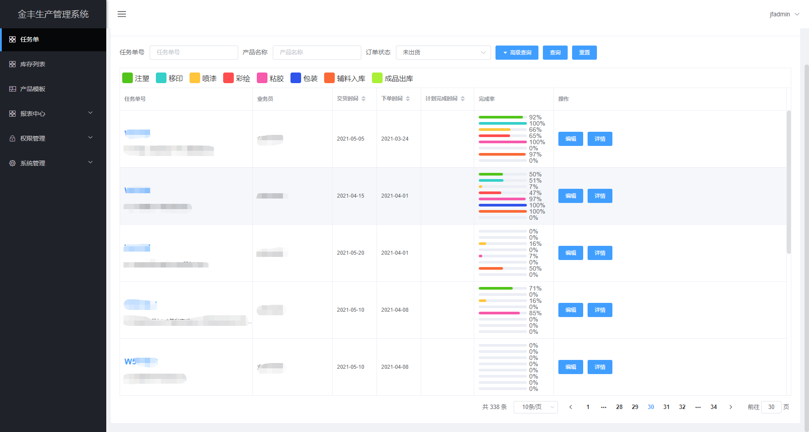Sort by 交货时间 column arrows
Viewport: 809px width, 432px height.
[364, 99]
